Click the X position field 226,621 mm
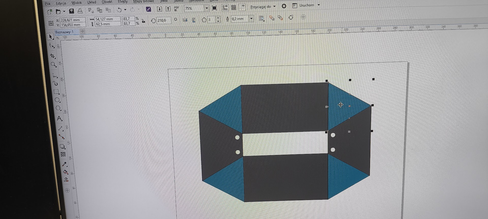 tap(73, 20)
